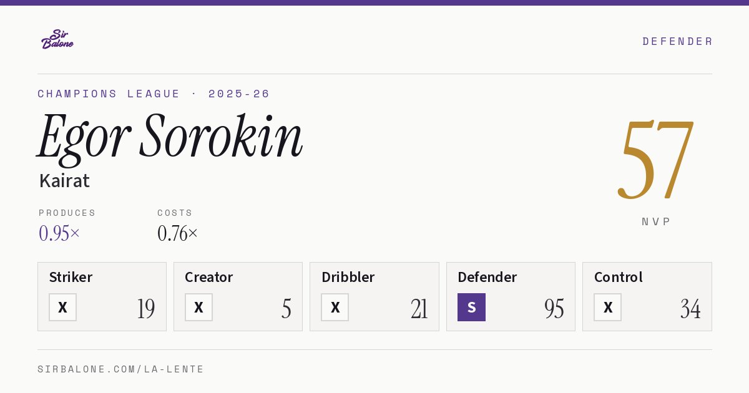Click the PRODUCES label
749x393 pixels.
(x=67, y=213)
